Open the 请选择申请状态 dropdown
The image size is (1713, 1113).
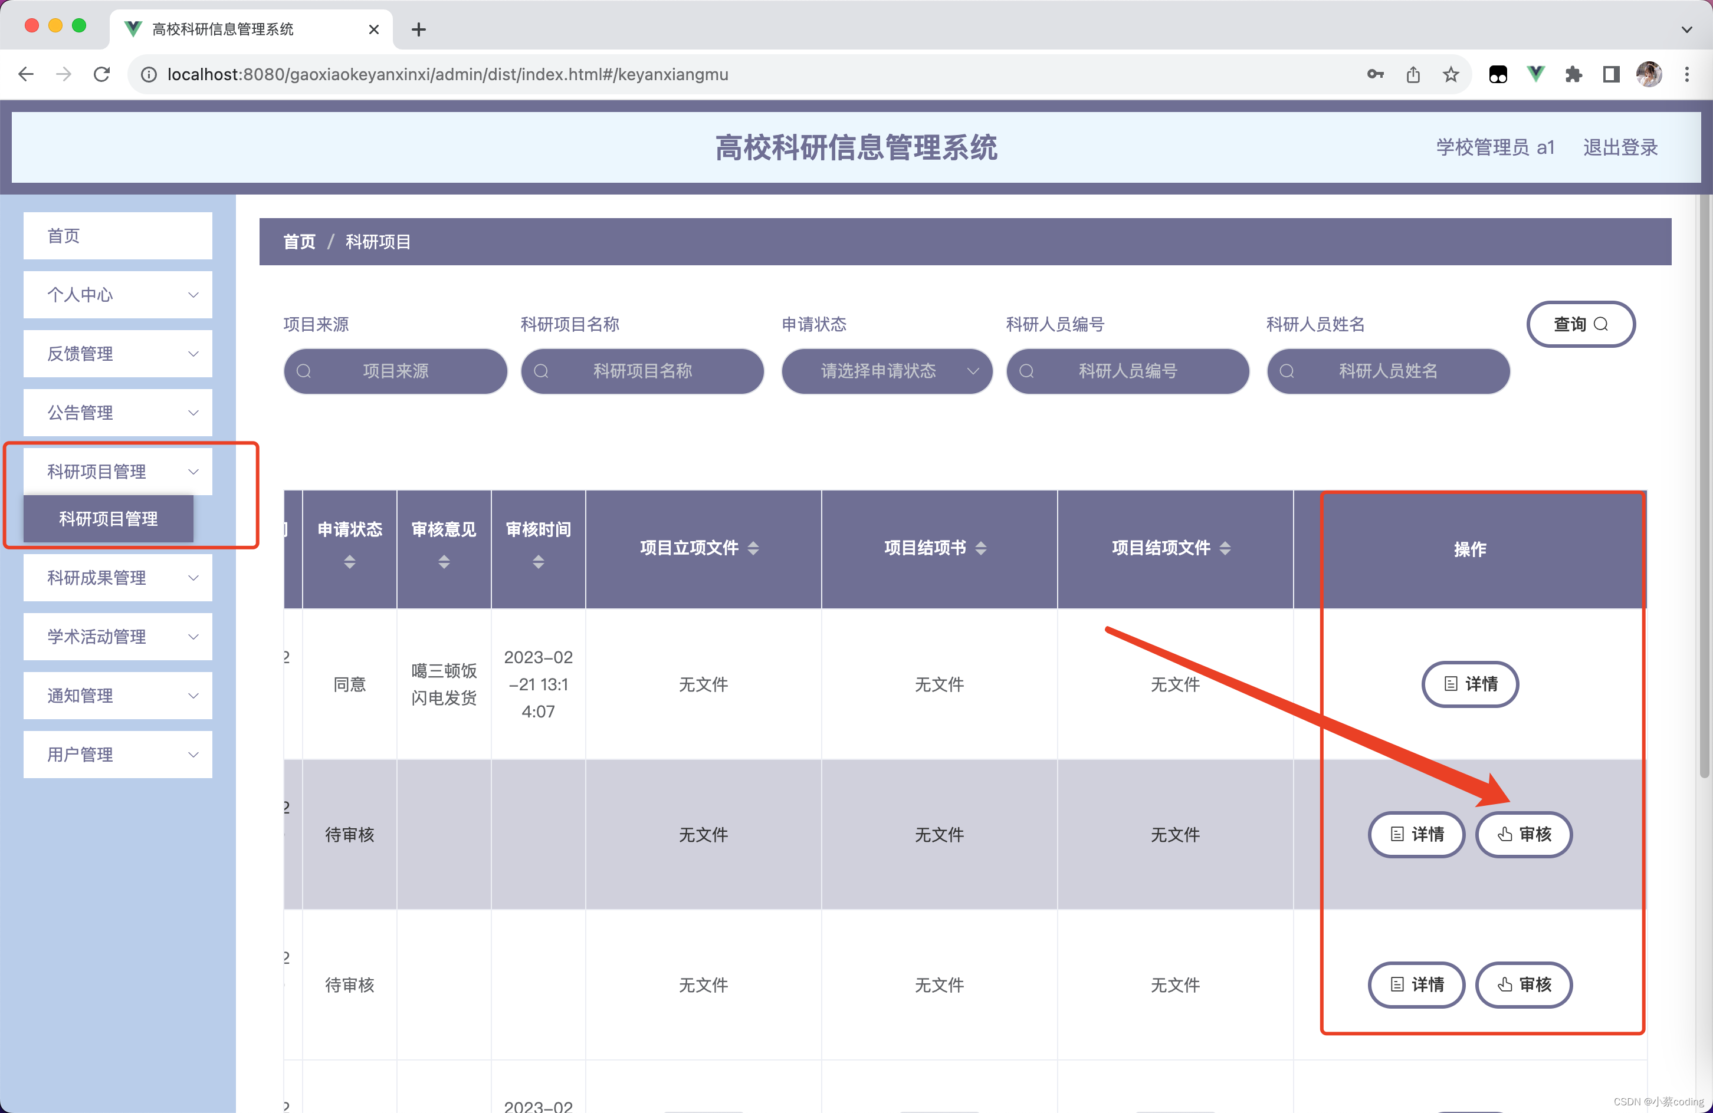[x=887, y=371]
